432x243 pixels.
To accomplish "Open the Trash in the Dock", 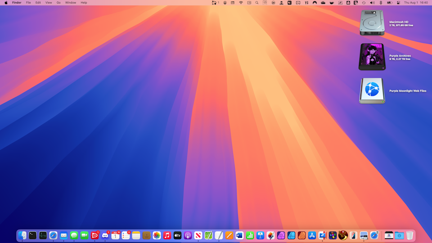I will click(x=409, y=235).
